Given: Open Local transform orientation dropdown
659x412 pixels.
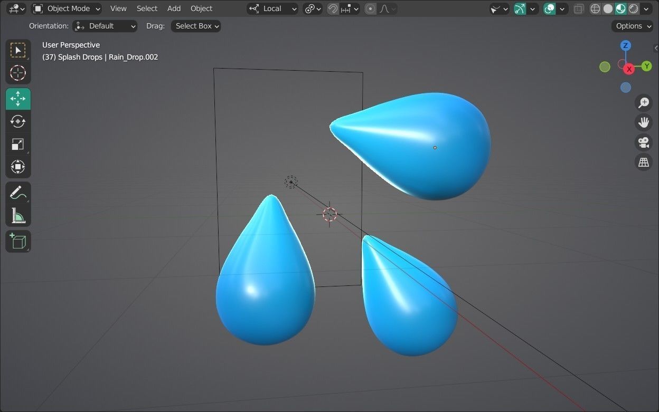Looking at the screenshot, I should [272, 8].
